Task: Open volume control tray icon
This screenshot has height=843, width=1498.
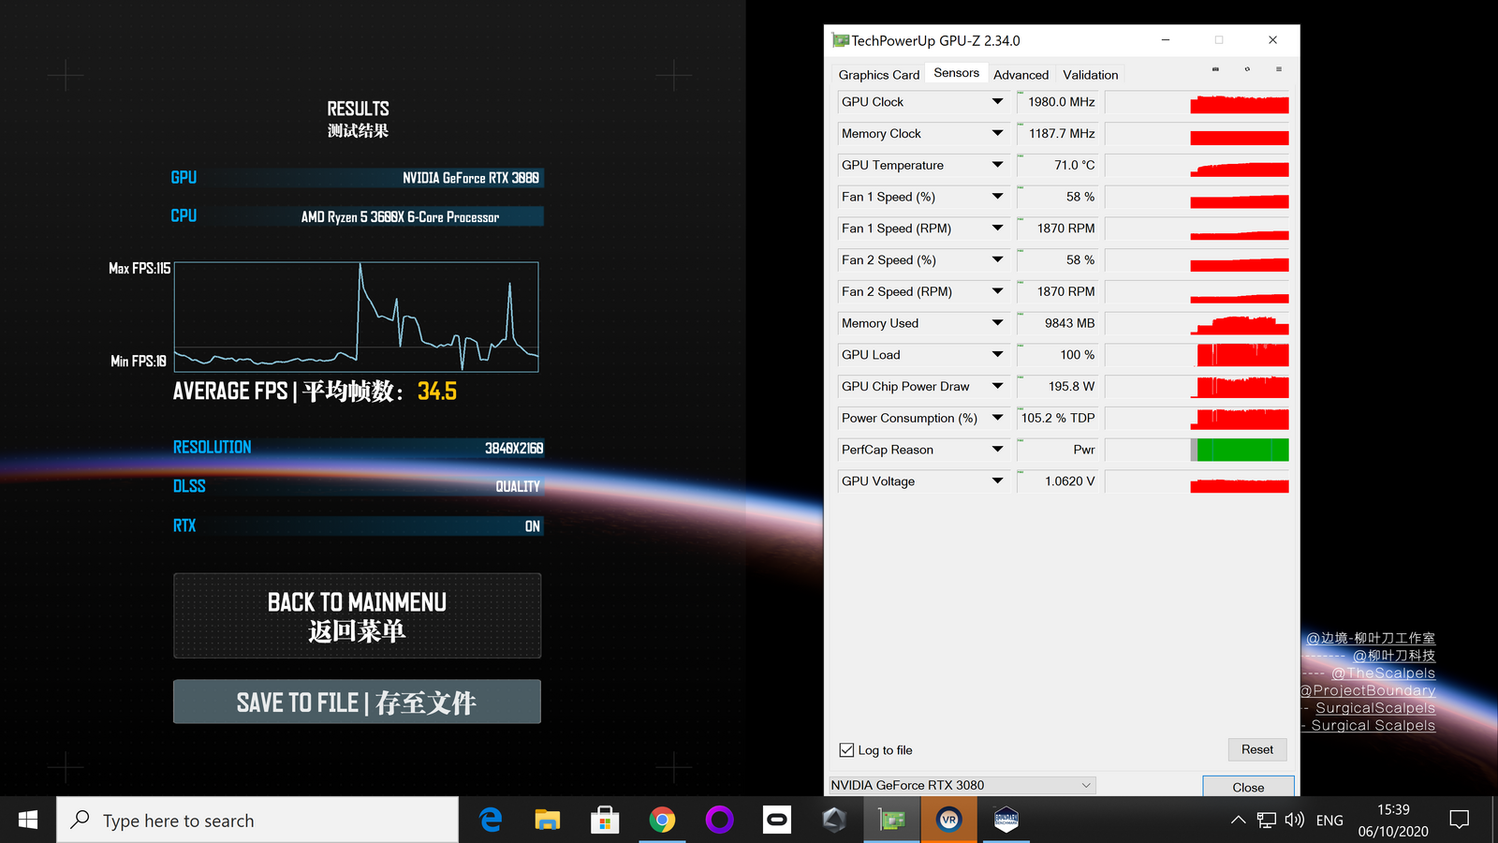Action: (1295, 821)
